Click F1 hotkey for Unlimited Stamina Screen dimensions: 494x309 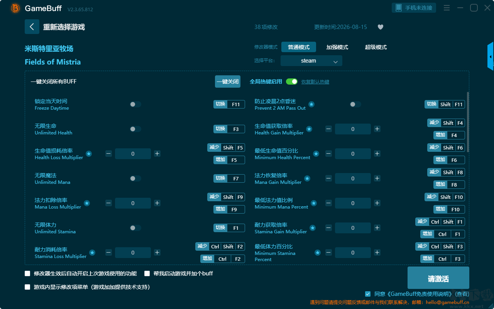coord(229,228)
